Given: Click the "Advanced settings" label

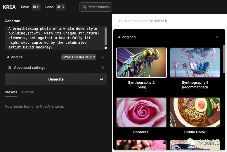Looking at the screenshot, I should point(30,68).
